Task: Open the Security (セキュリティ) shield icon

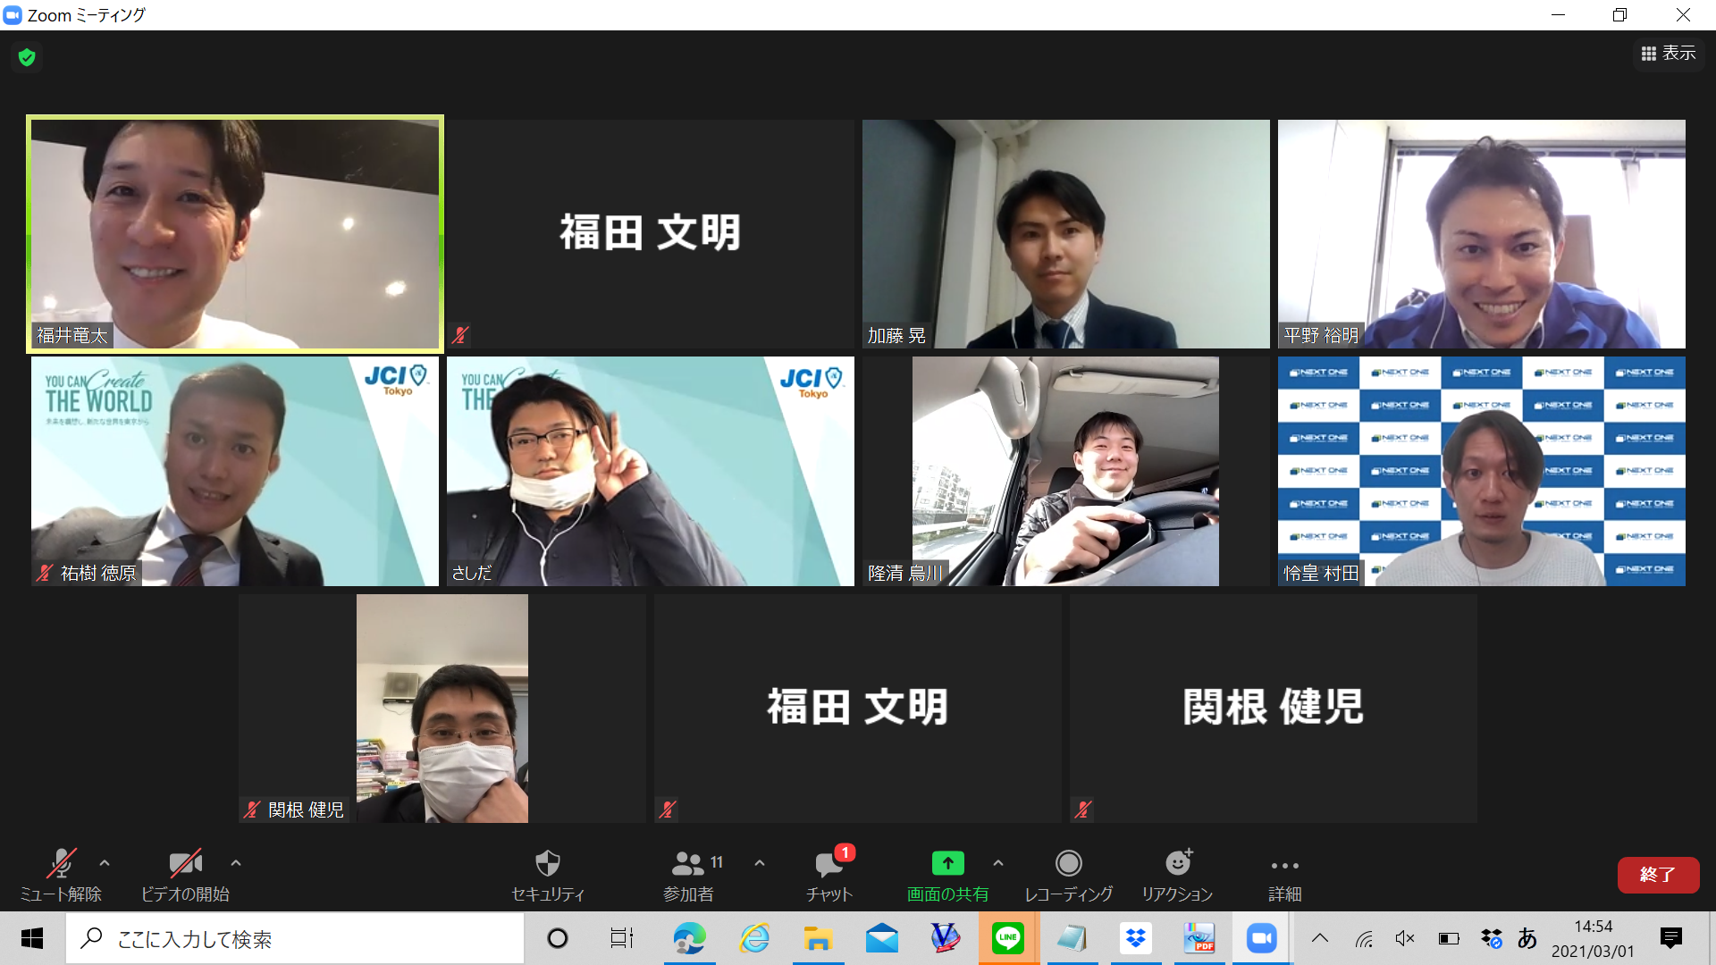Action: tap(547, 863)
